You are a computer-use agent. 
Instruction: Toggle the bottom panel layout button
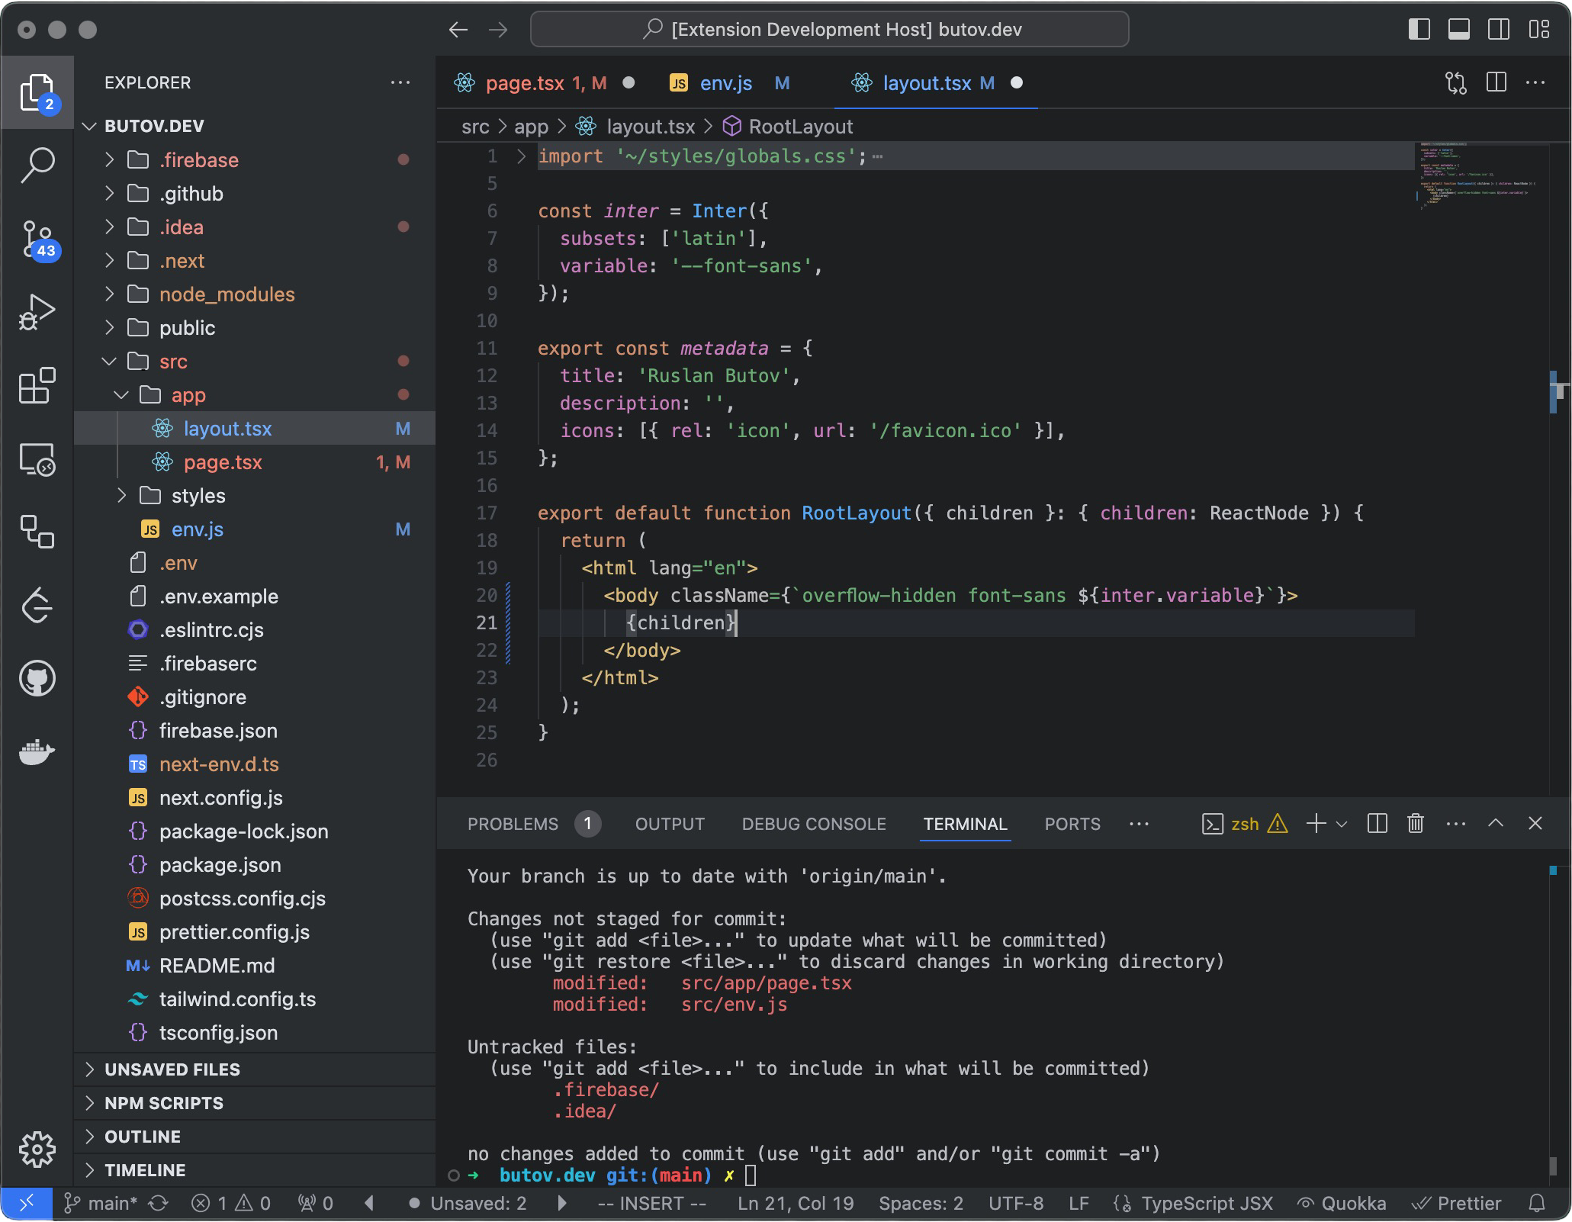pyautogui.click(x=1458, y=30)
